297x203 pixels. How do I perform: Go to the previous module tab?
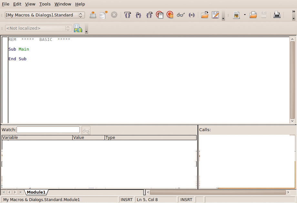pyautogui.click(x=9, y=192)
